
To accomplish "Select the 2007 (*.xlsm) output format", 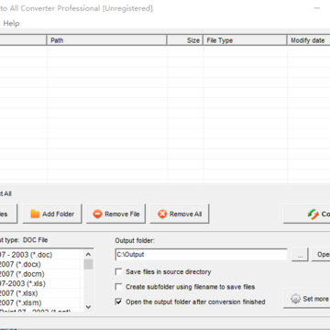I will pyautogui.click(x=41, y=302).
